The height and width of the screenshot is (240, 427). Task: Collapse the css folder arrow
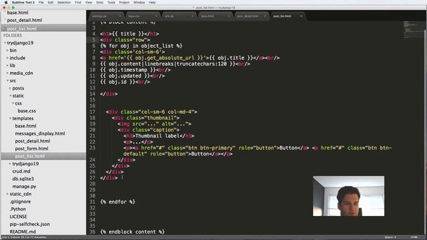(13, 103)
